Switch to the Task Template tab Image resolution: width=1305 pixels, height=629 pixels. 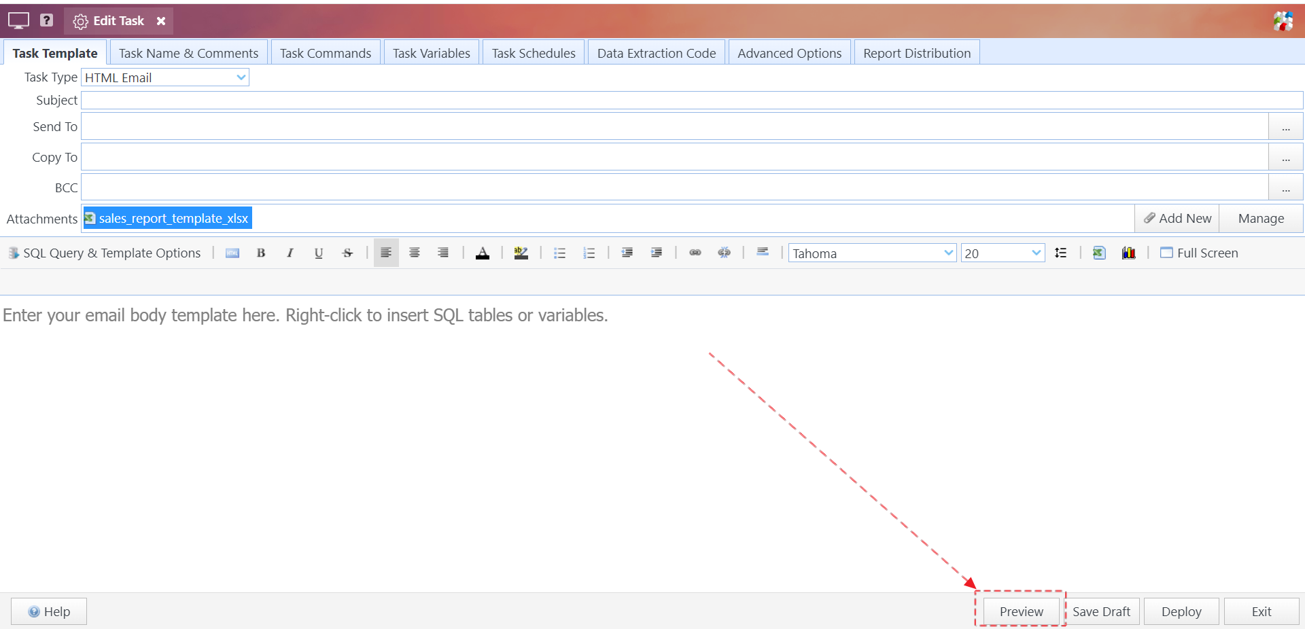[55, 53]
